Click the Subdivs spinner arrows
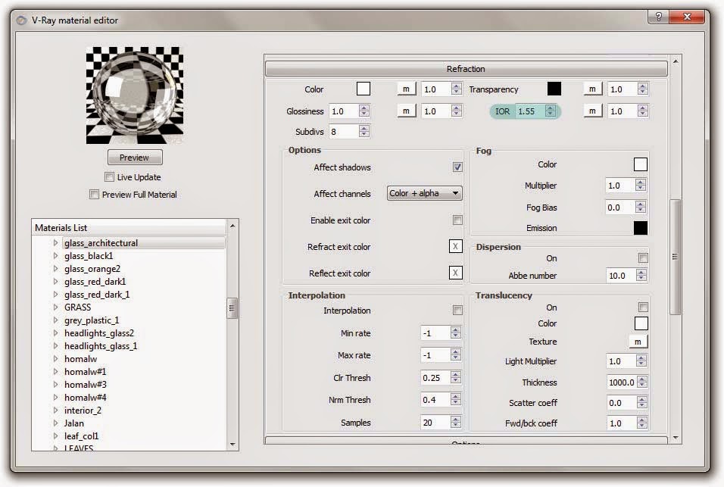Screen dimensions: 724x487 pos(364,132)
